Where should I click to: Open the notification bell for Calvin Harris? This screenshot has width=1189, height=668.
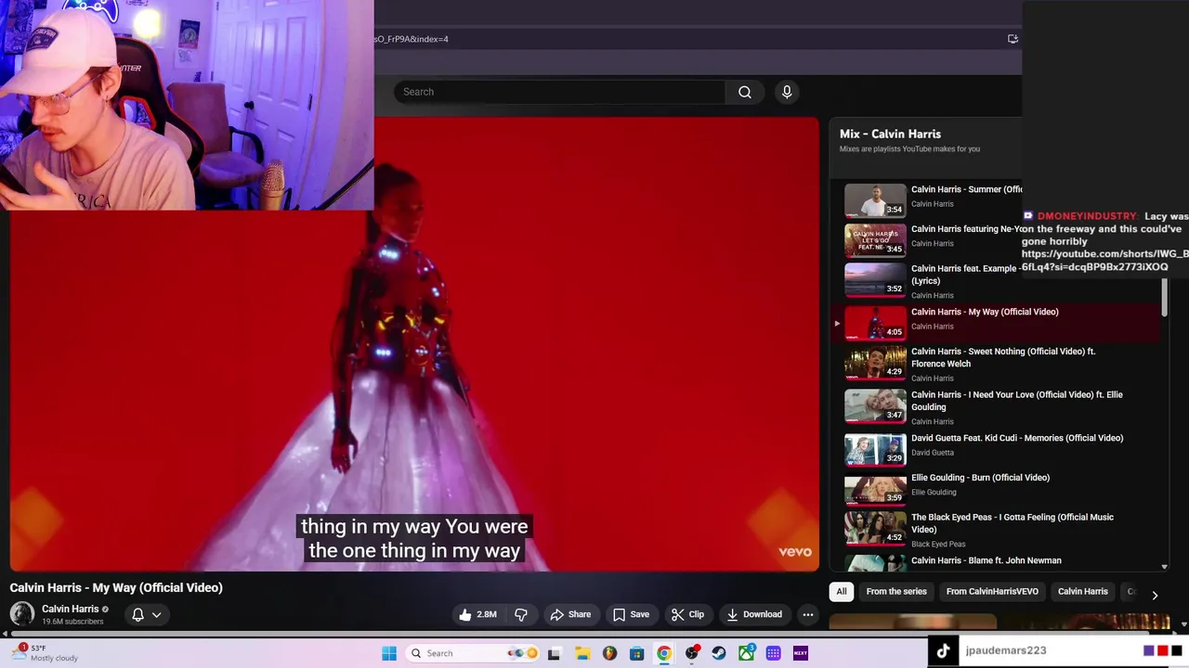pos(137,614)
